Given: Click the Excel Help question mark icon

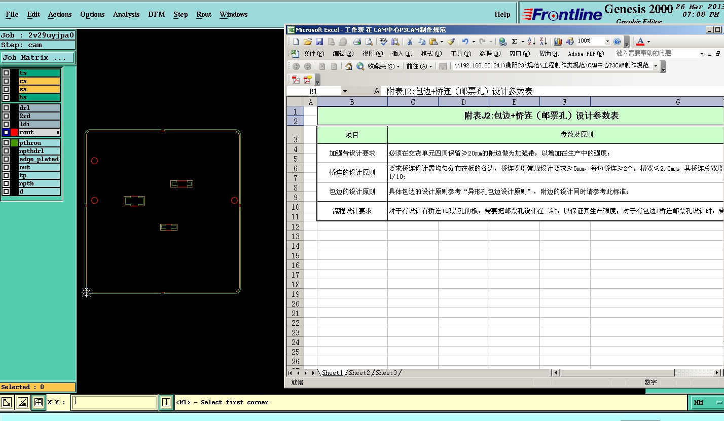Looking at the screenshot, I should [x=617, y=42].
